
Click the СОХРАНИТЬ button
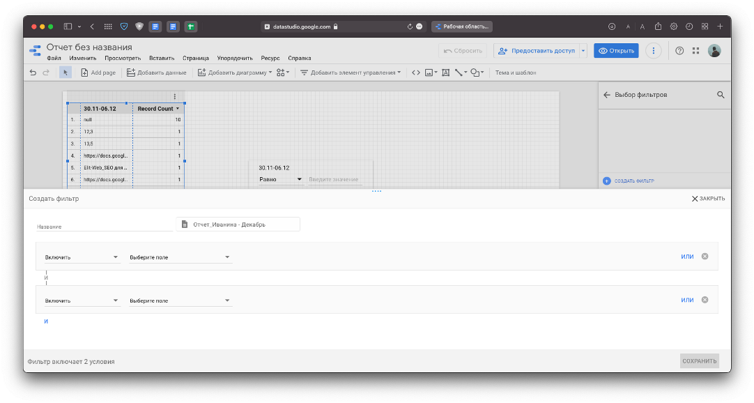point(699,361)
